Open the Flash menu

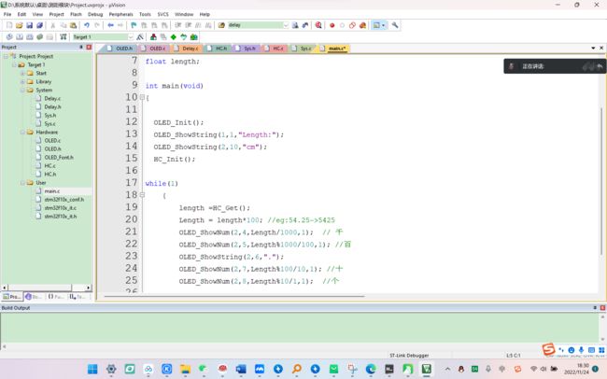(x=76, y=14)
